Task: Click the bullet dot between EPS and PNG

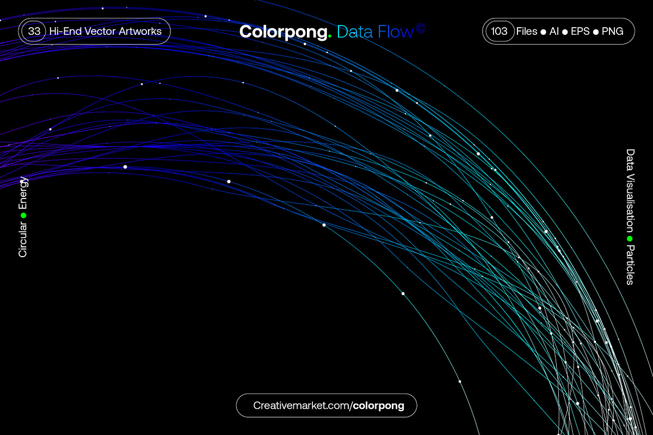Action: click(595, 32)
